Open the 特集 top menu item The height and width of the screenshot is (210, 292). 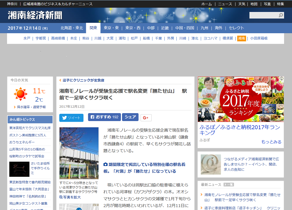pyautogui.click(x=280, y=4)
